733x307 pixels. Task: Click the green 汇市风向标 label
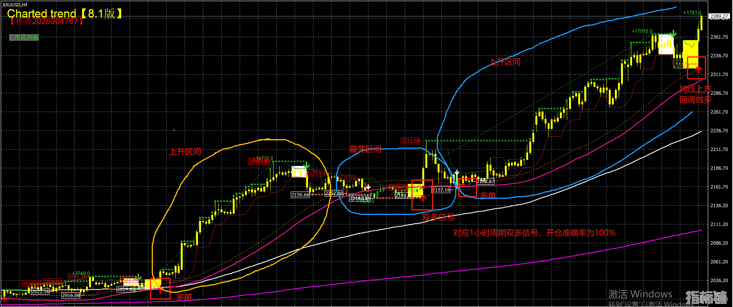point(24,37)
